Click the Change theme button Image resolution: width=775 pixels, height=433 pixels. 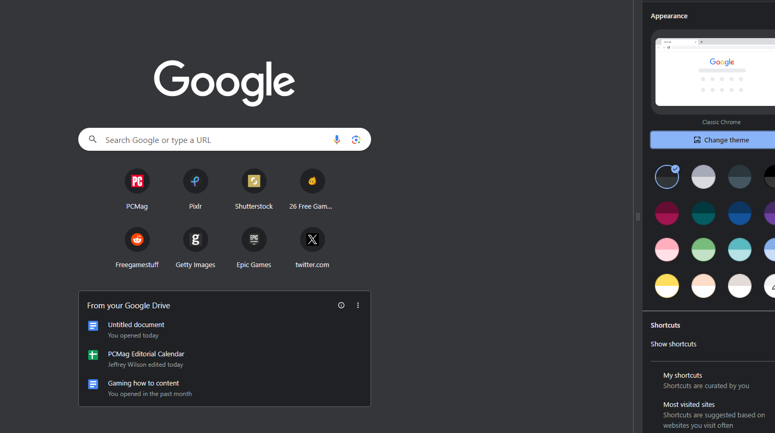(x=721, y=140)
